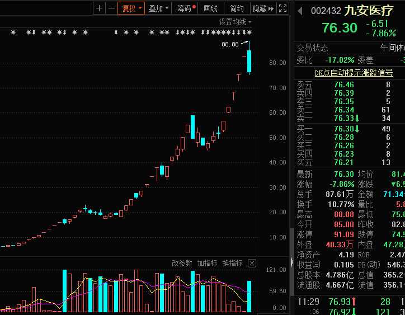Open the 复权 adjustment dropdown
This screenshot has width=405, height=315.
coord(132,8)
